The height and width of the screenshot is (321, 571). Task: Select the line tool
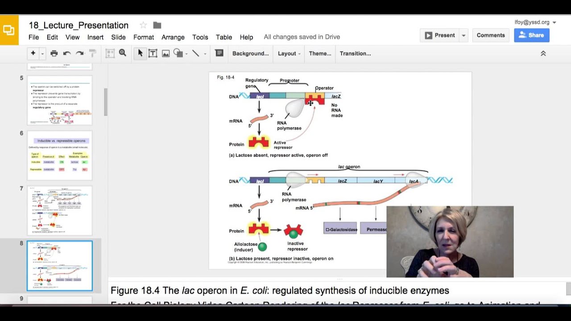195,53
